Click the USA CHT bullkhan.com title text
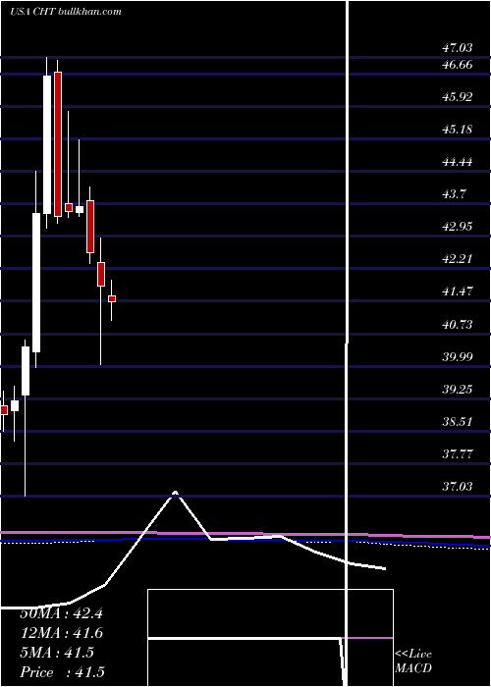Viewport: 491px width, 687px height. pos(66,12)
